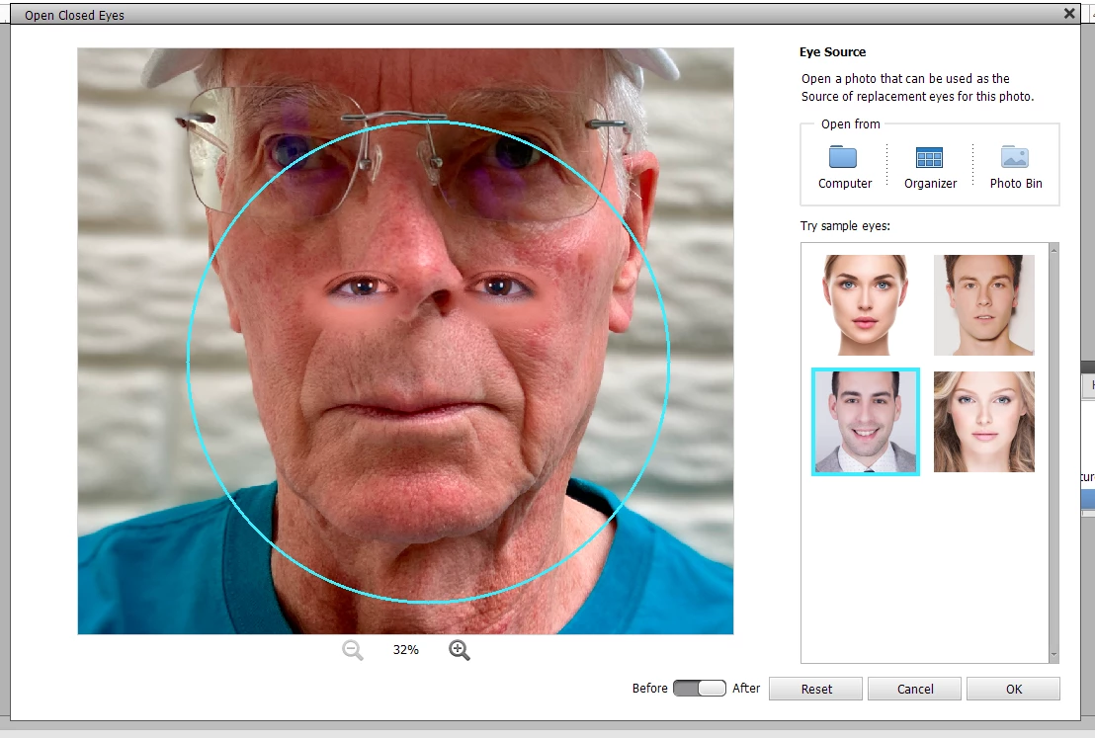Choose the smiling man in suit sample
This screenshot has height=738, width=1095.
coord(866,422)
